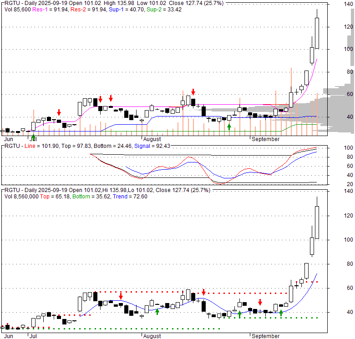The height and width of the screenshot is (339, 355).
Task: Select the blue 'Trend = 72.60' legend
Action: (x=130, y=197)
